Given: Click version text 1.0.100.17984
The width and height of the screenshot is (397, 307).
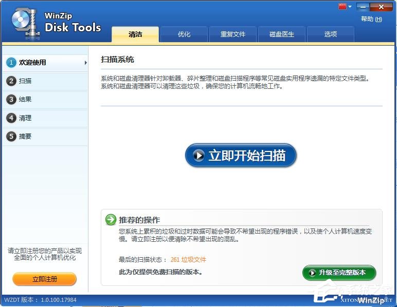Looking at the screenshot, I should click(59, 300).
